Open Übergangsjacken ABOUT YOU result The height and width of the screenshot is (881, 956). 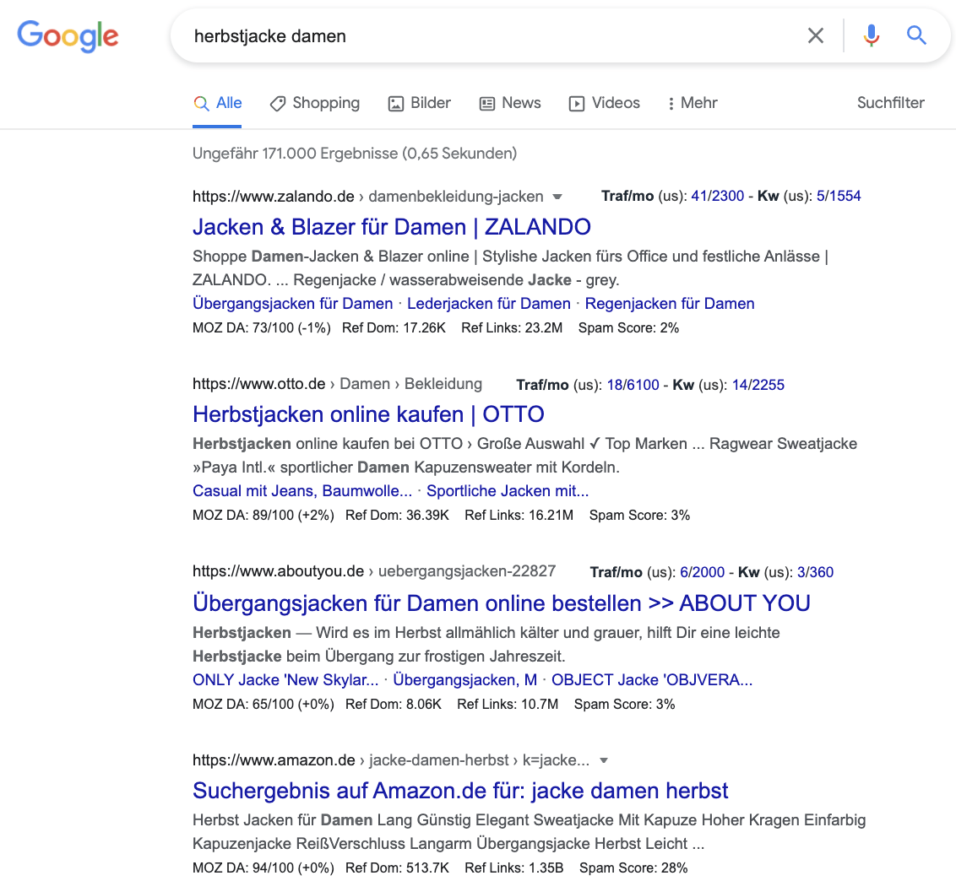(x=501, y=603)
